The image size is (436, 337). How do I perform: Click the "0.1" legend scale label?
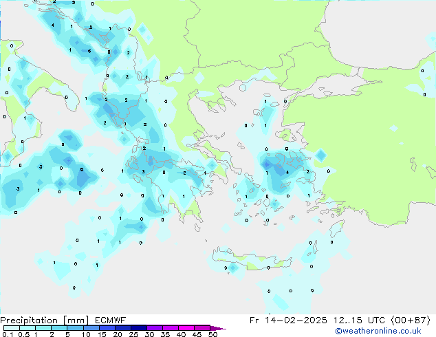point(8,334)
